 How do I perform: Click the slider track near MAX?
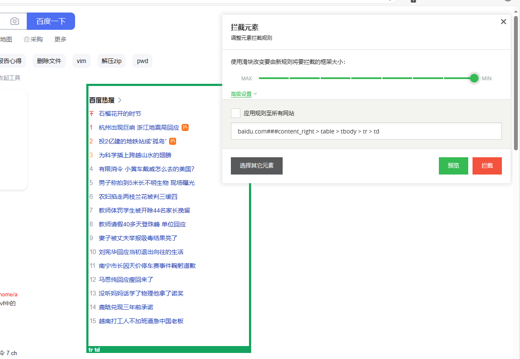[274, 78]
